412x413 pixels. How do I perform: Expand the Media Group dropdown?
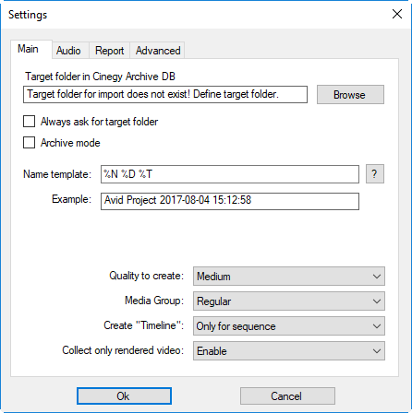coord(289,301)
